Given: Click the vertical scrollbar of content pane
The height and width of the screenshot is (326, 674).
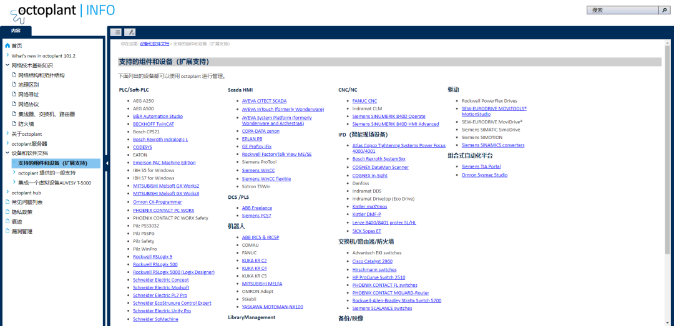Looking at the screenshot, I should (x=667, y=187).
